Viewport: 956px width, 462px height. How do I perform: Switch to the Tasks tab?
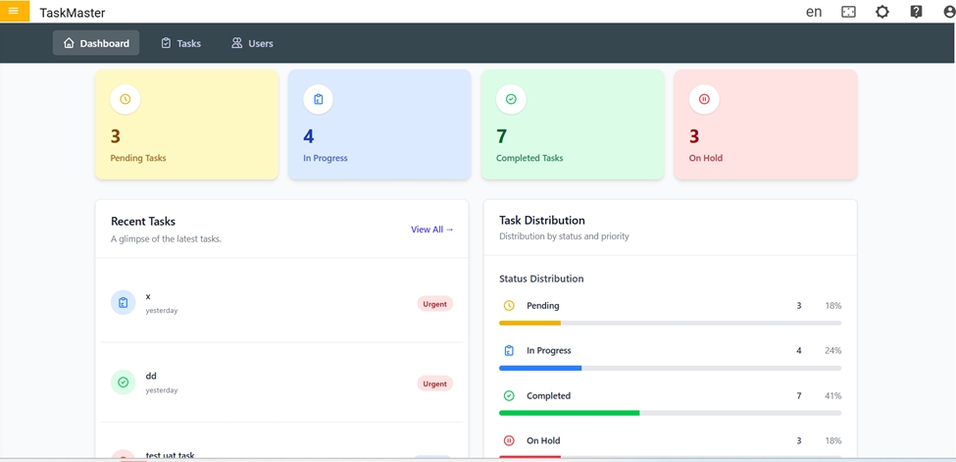coord(180,43)
